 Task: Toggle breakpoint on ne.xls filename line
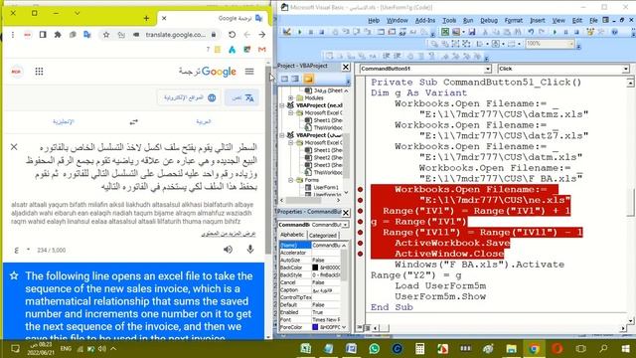360,200
